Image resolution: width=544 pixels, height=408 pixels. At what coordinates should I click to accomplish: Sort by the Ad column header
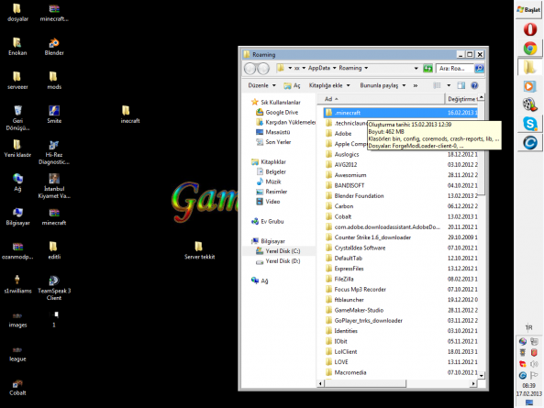pos(380,99)
